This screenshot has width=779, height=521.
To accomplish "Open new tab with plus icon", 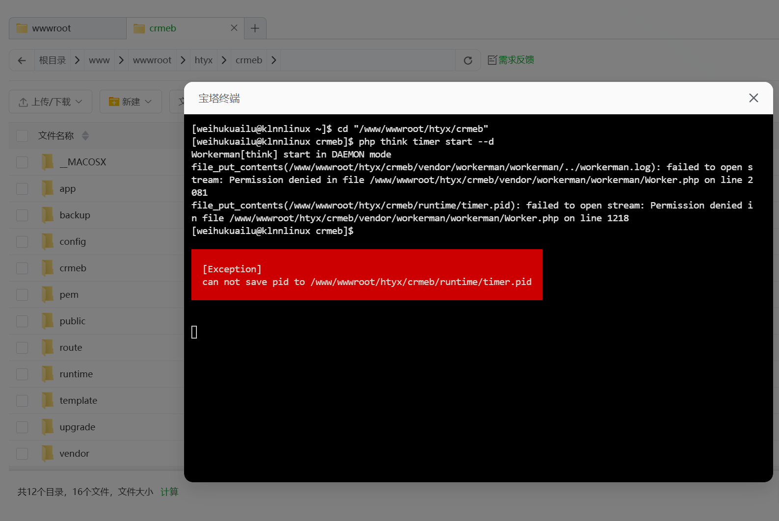I will point(255,28).
